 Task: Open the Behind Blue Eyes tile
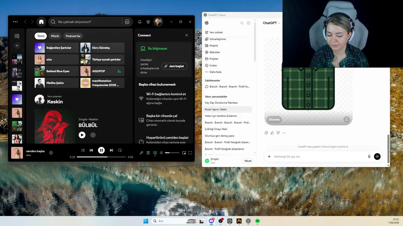tap(57, 71)
